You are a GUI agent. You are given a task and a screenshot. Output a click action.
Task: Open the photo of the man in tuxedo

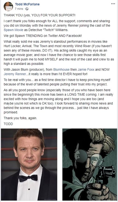tap(29, 164)
